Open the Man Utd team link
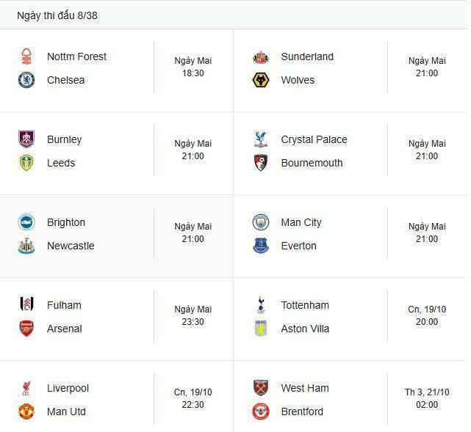Image resolution: width=471 pixels, height=432 pixels. click(66, 411)
